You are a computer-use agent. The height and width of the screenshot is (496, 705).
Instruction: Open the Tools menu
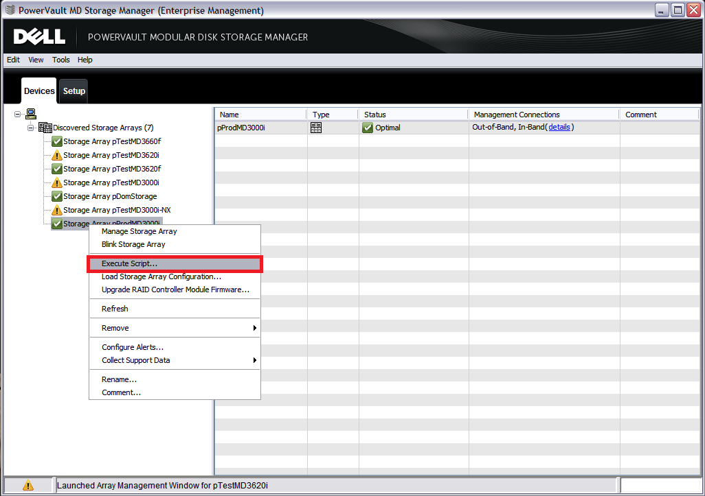point(61,60)
